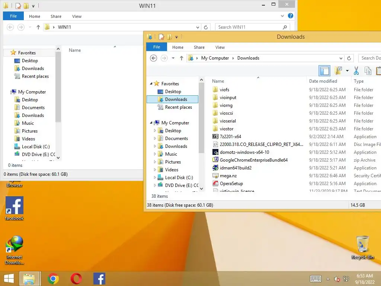Launch Opera from the taskbar
381x286 pixels.
point(76,279)
